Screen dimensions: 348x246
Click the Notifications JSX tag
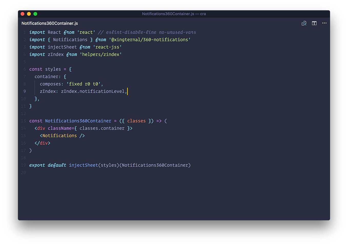60,135
